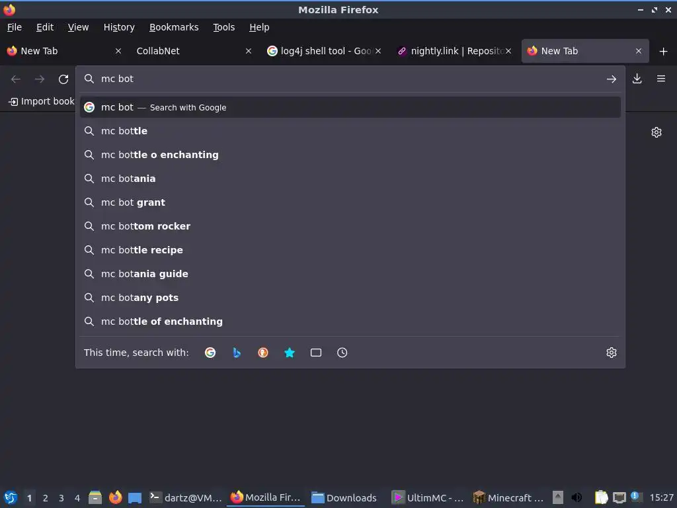Screen dimensions: 677x508
Task: Switch to workspace 3 in the taskbar
Action: pyautogui.click(x=61, y=498)
